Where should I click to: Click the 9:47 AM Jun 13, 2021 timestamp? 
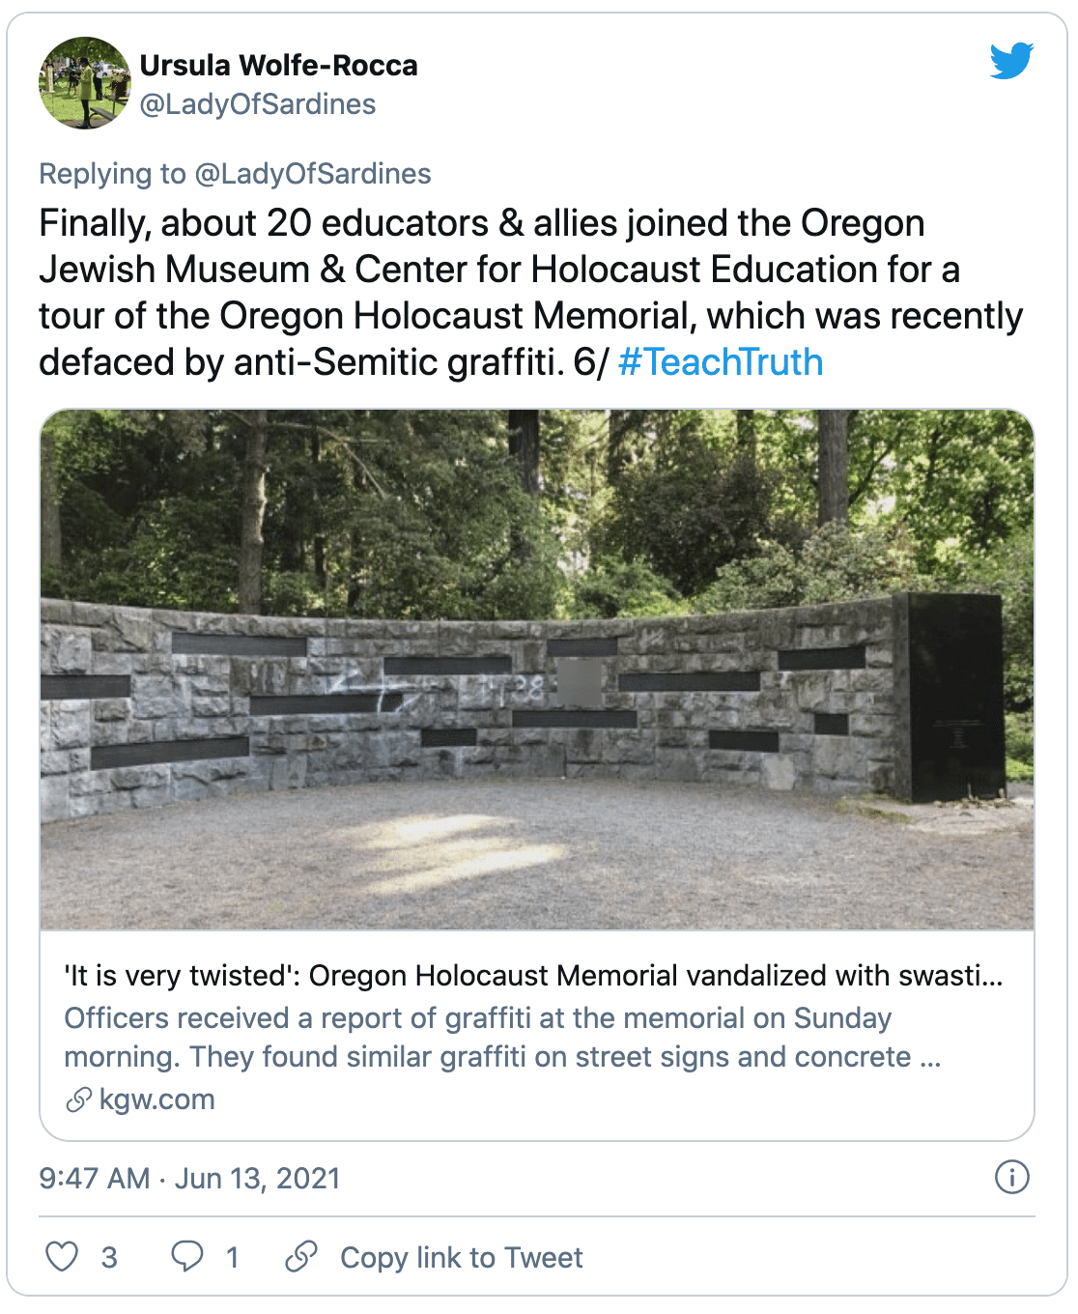point(189,1178)
